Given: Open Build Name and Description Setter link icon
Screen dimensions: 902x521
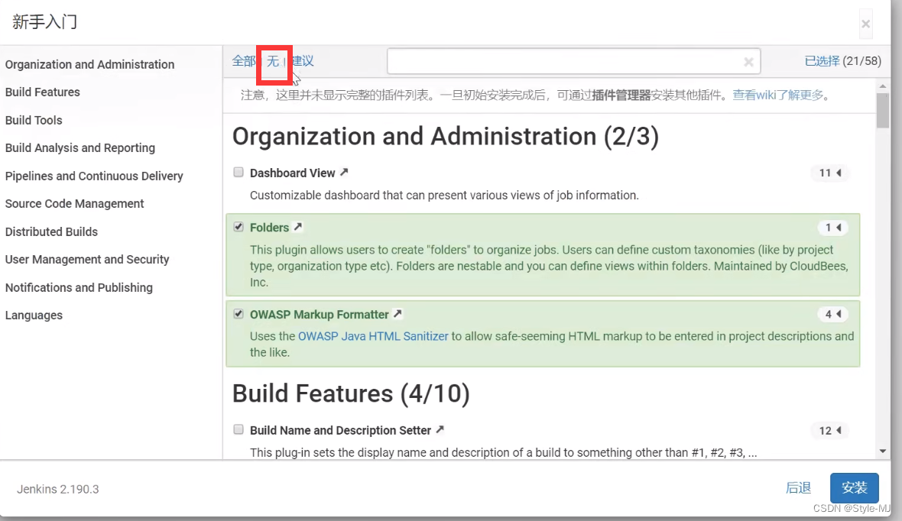Looking at the screenshot, I should (440, 429).
